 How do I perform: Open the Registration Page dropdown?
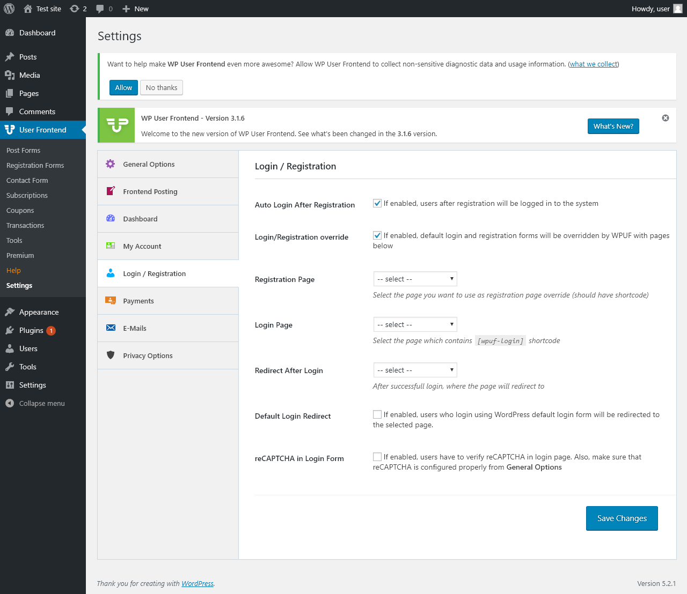click(415, 279)
